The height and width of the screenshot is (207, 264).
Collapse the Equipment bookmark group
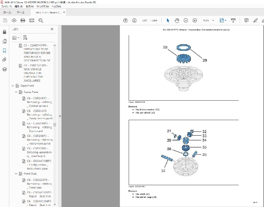click(x=13, y=86)
